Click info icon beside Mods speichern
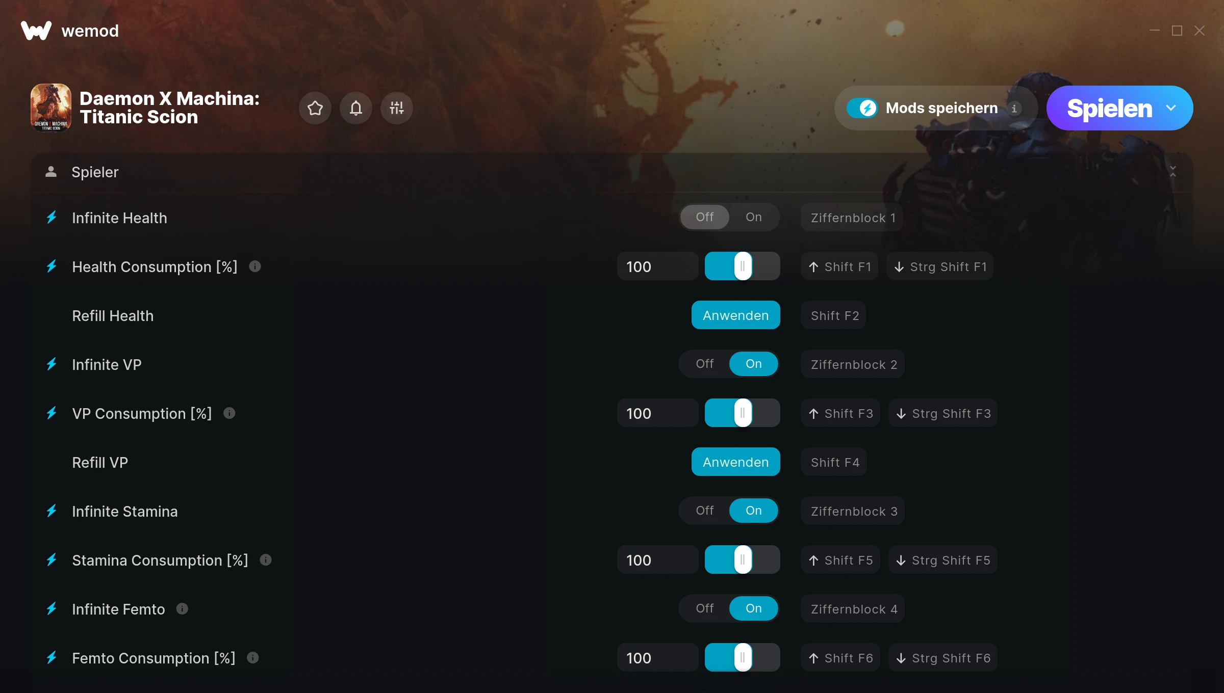Screen dimensions: 1224x693 coord(1014,108)
